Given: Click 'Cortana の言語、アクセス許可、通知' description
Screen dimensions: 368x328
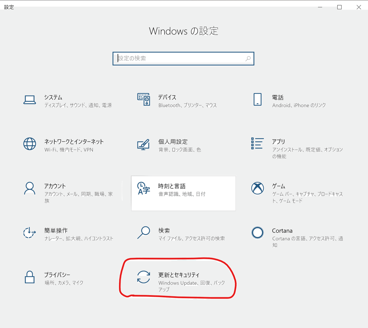Looking at the screenshot, I should click(308, 242).
